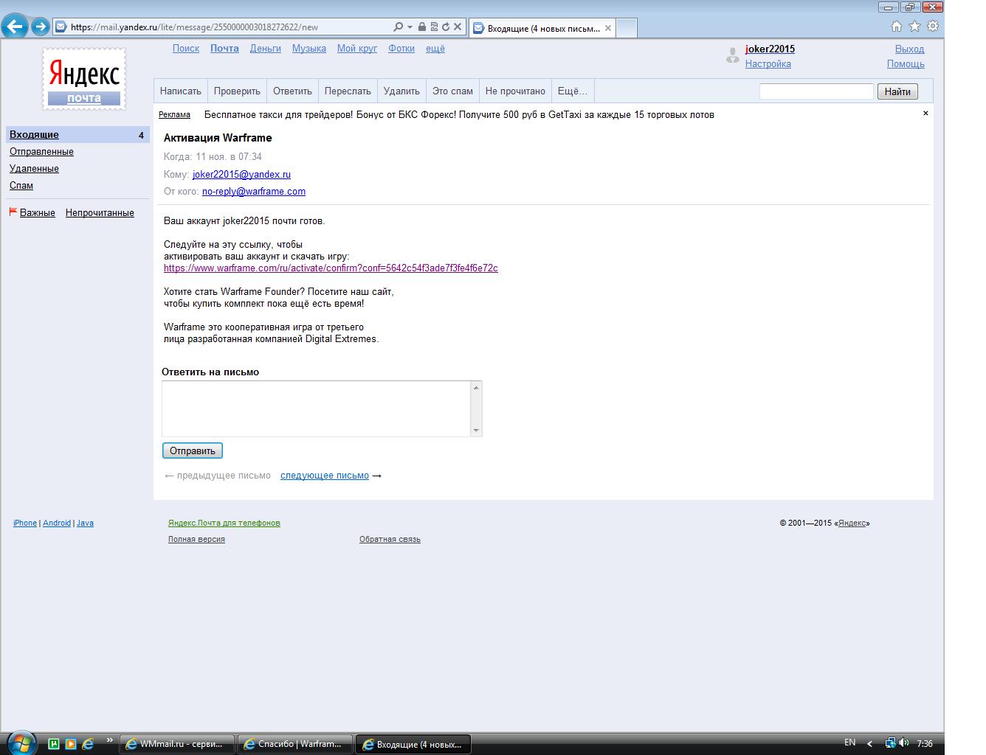Open Favorites with the star icon

point(915,27)
